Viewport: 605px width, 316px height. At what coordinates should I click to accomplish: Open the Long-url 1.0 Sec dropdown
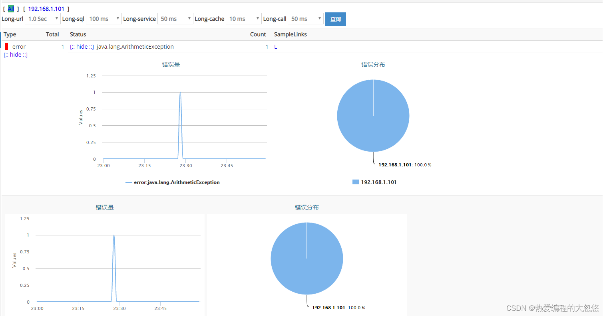point(43,19)
